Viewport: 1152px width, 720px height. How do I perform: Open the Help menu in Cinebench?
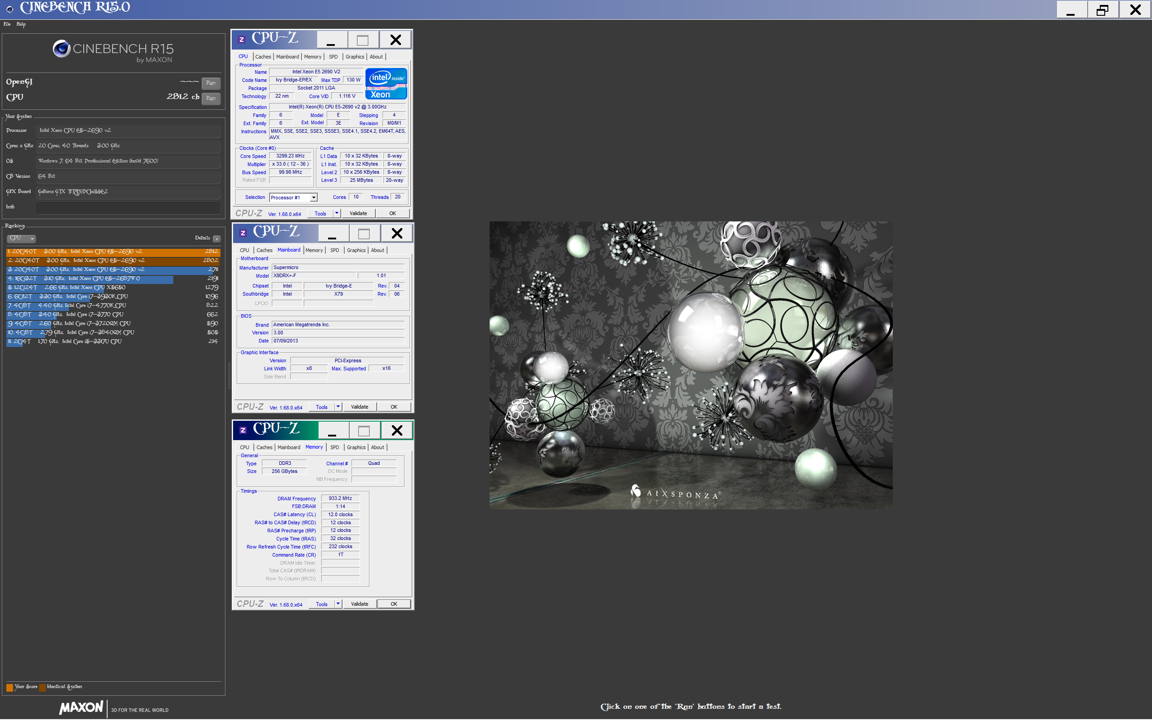point(21,24)
